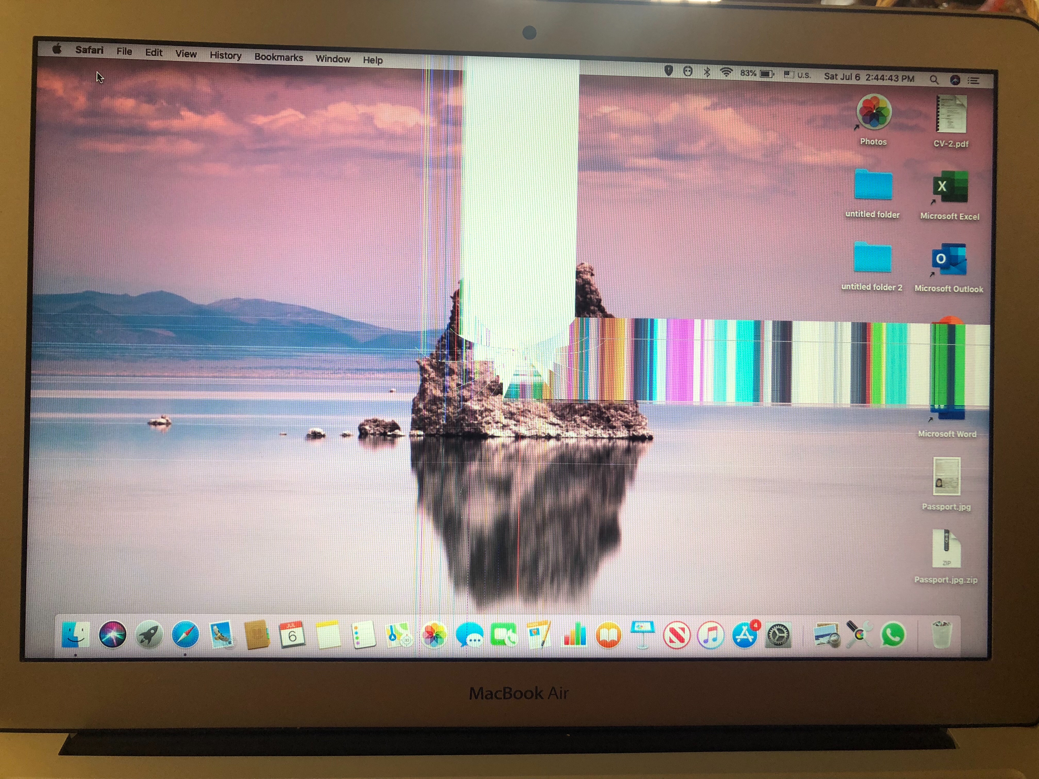This screenshot has width=1039, height=779.
Task: Open the Messages app in dock
Action: tap(469, 635)
